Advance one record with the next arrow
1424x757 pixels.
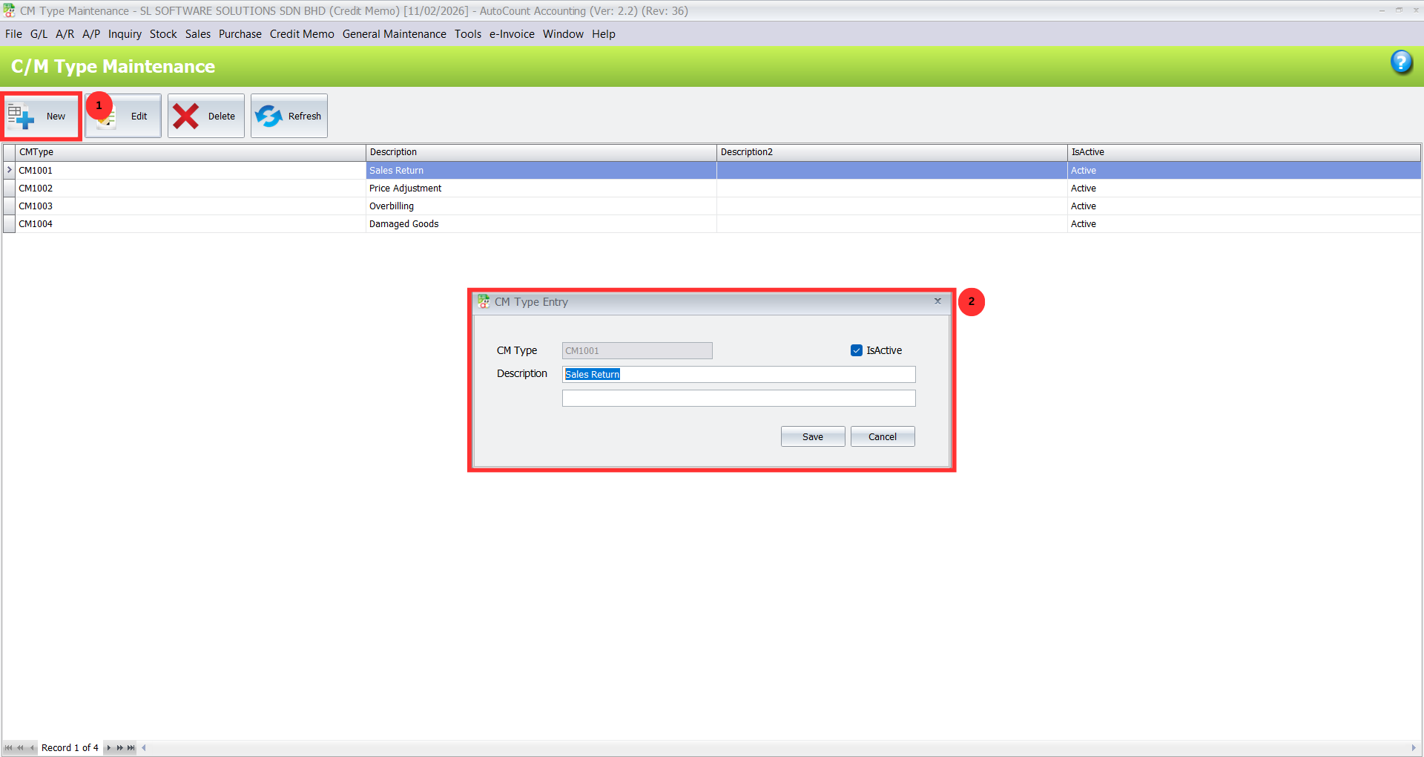(x=109, y=747)
